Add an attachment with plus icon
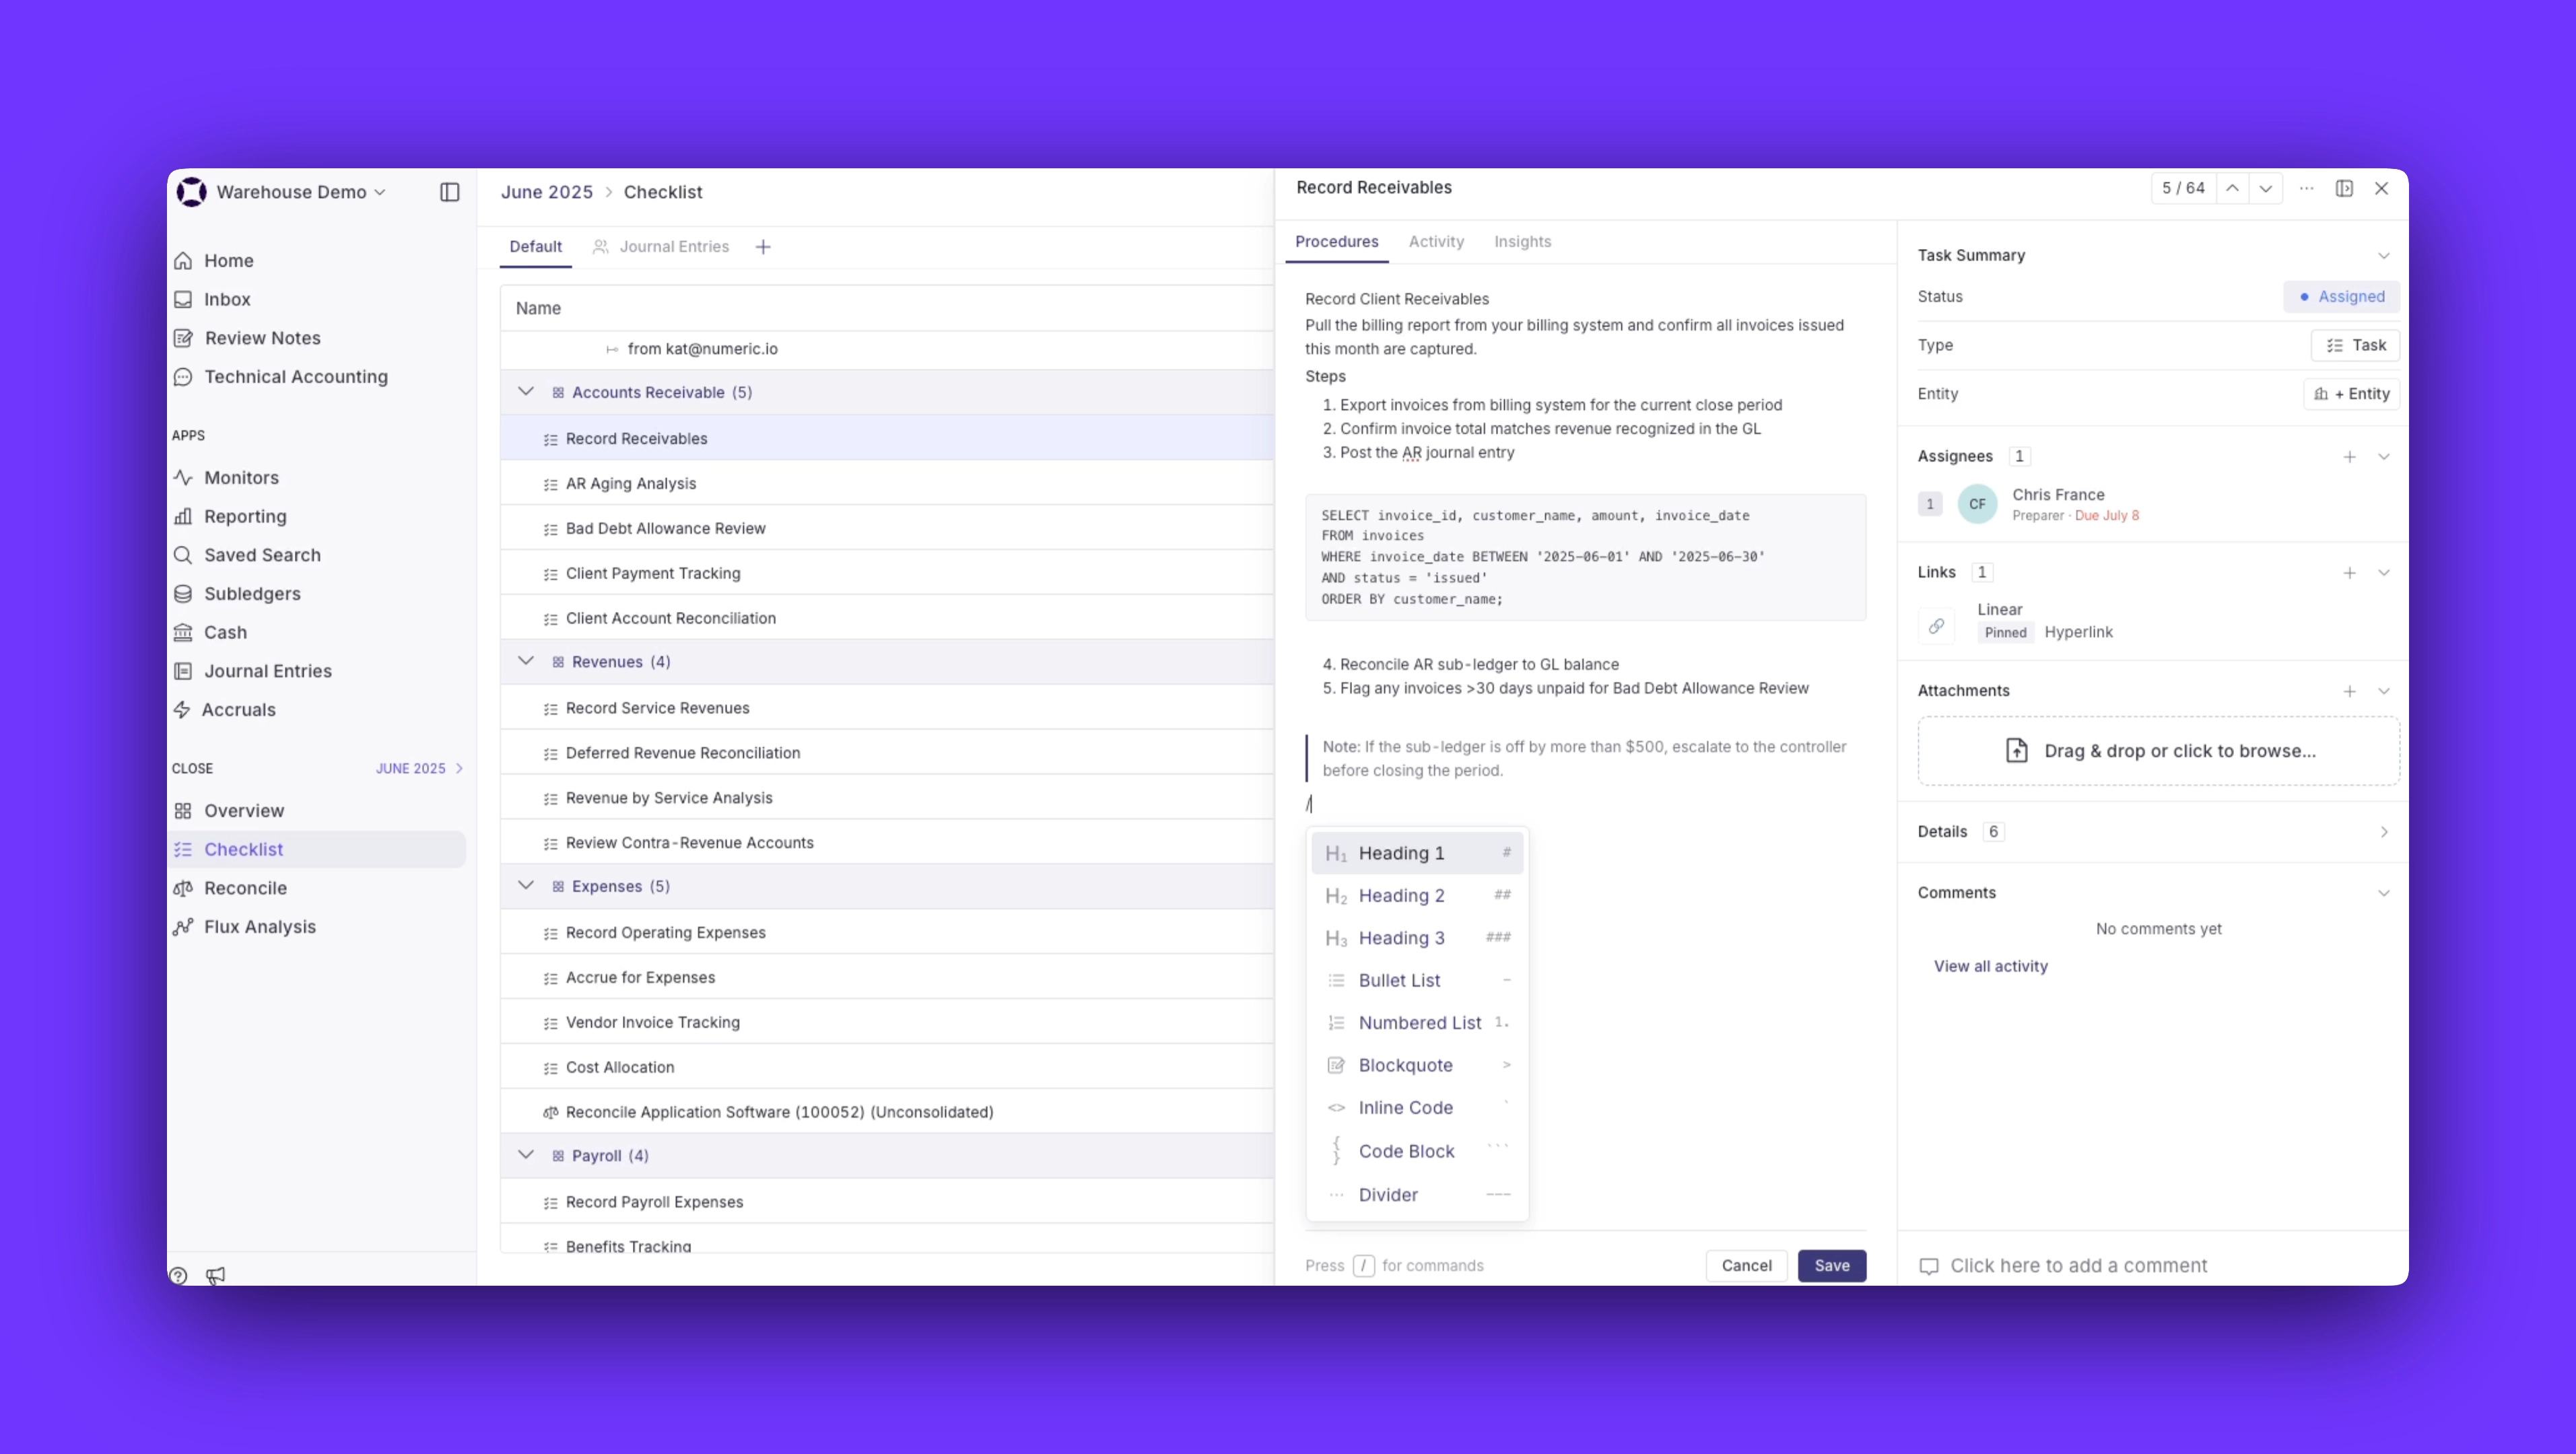Viewport: 2576px width, 1454px height. [x=2350, y=691]
